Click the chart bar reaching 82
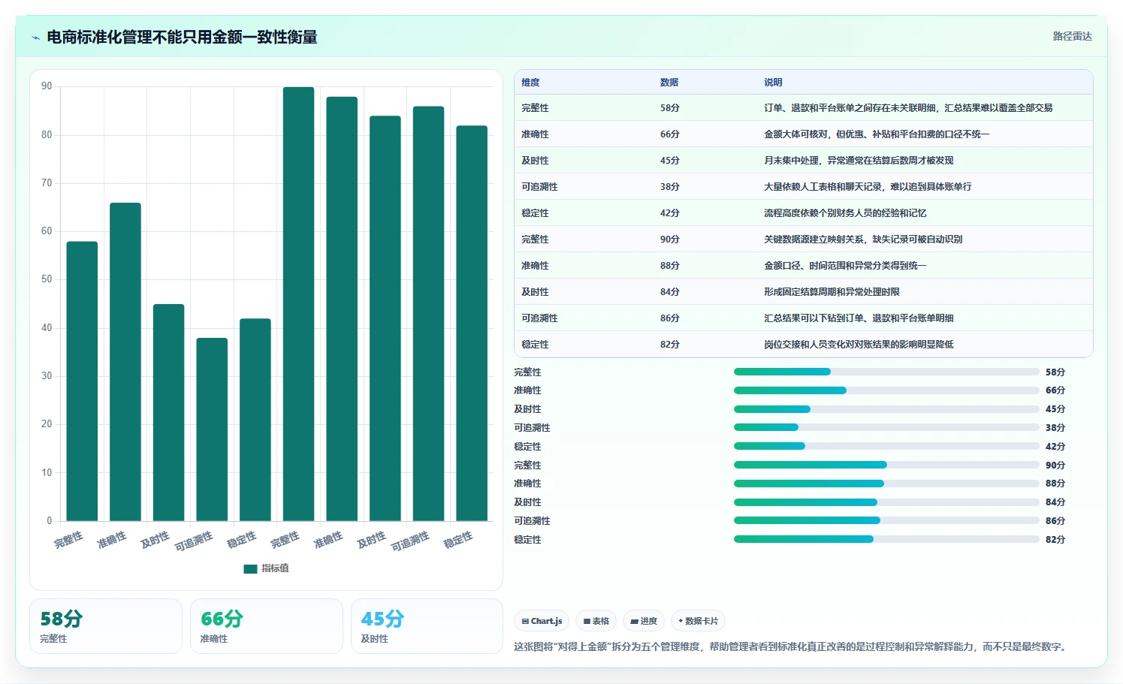1123x684 pixels. [x=472, y=324]
